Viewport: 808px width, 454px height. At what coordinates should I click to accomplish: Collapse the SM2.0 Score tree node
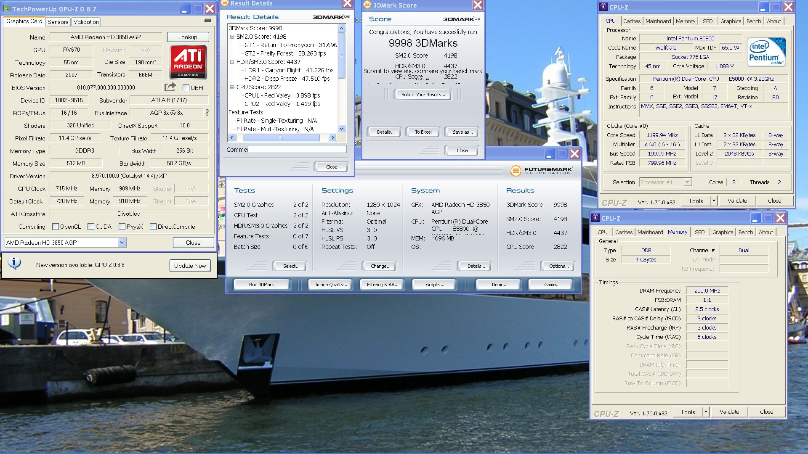pos(232,37)
